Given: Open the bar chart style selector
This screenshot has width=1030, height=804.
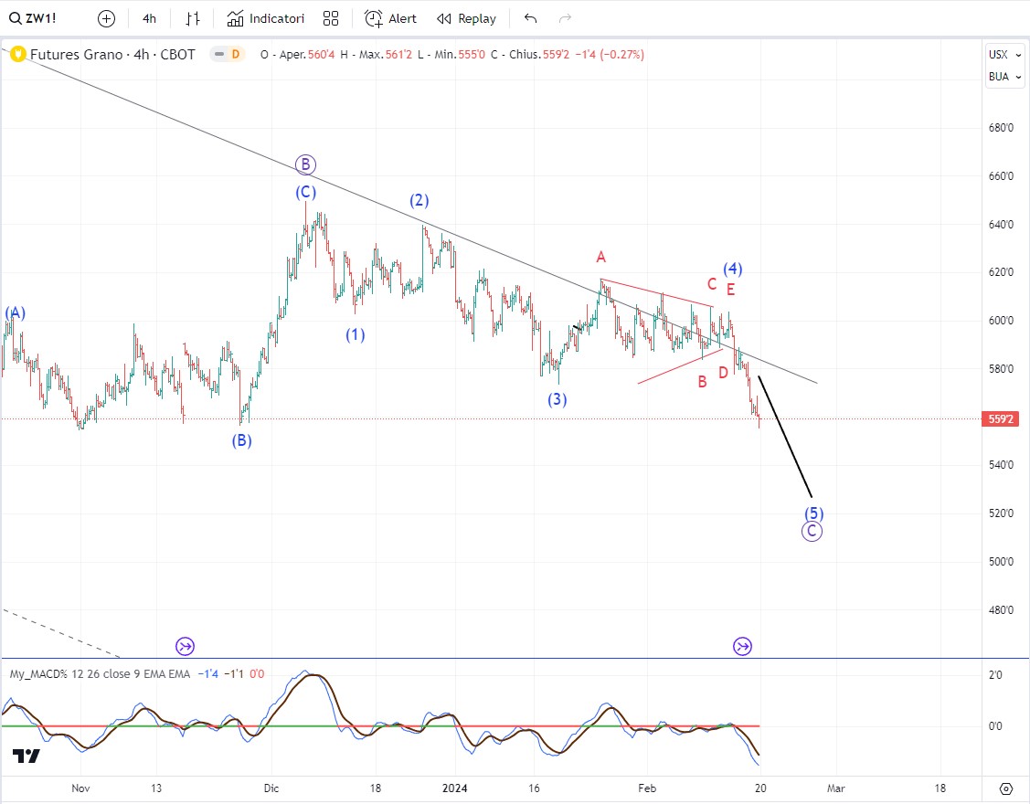Looking at the screenshot, I should 193,18.
